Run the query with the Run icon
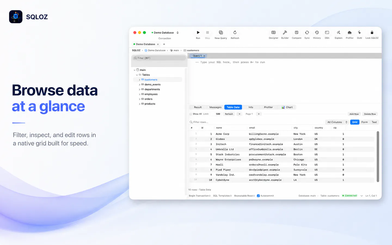This screenshot has height=245, width=392. click(x=198, y=33)
